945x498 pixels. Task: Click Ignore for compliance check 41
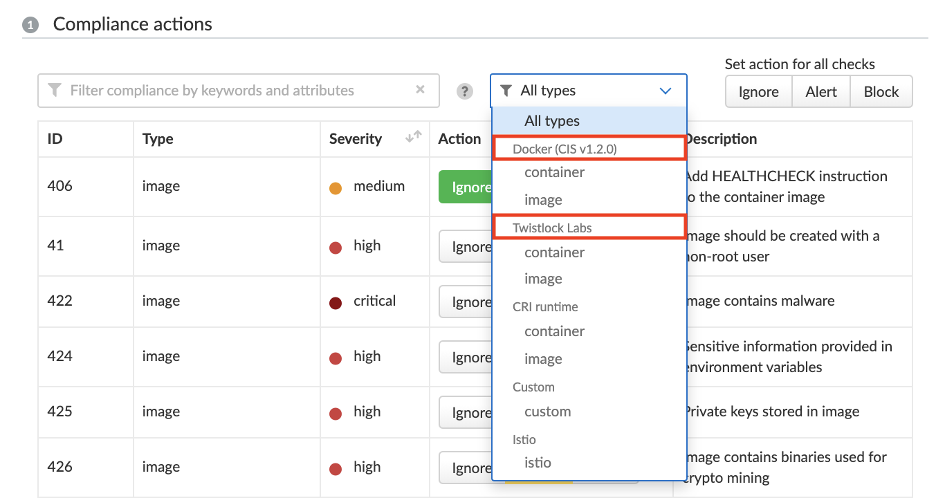pyautogui.click(x=466, y=247)
